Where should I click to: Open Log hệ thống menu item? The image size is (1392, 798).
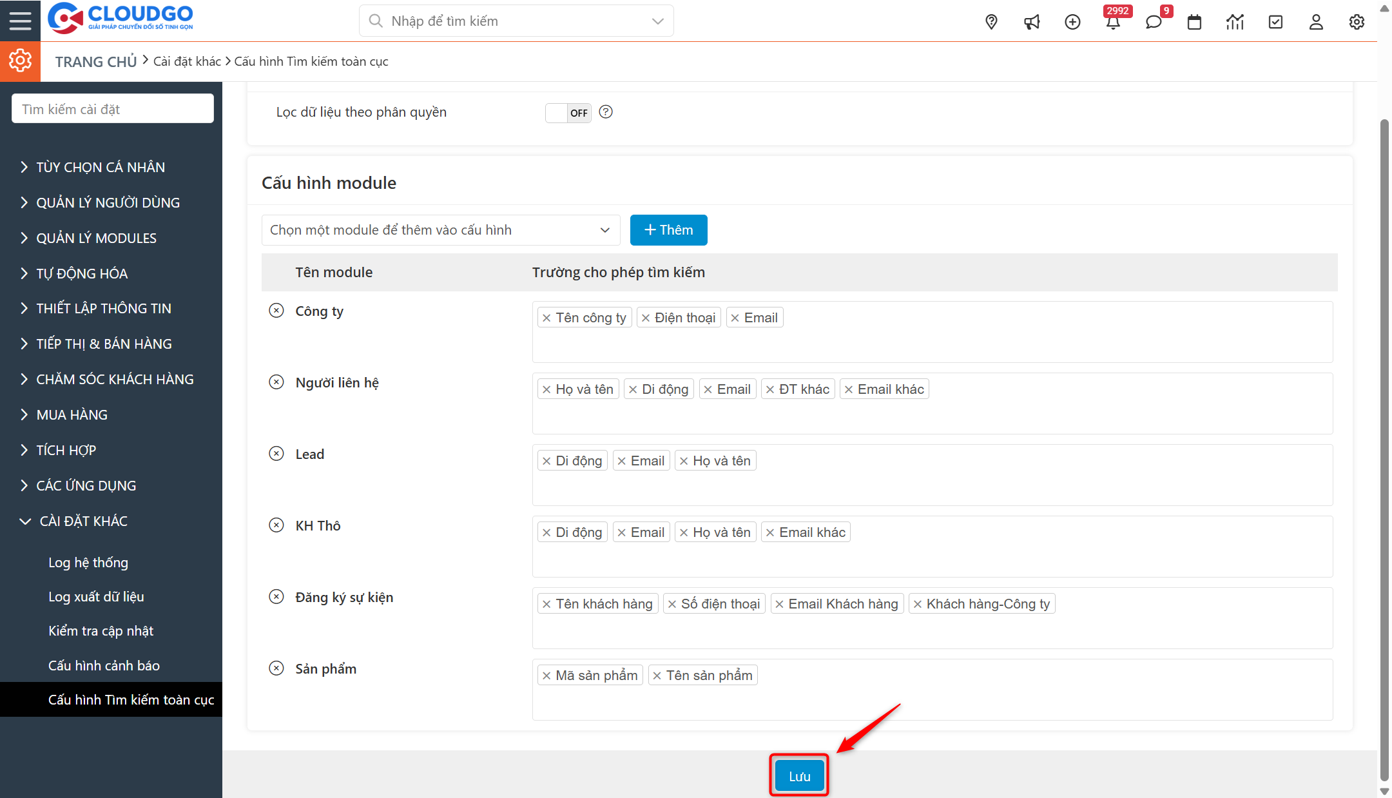click(x=88, y=563)
